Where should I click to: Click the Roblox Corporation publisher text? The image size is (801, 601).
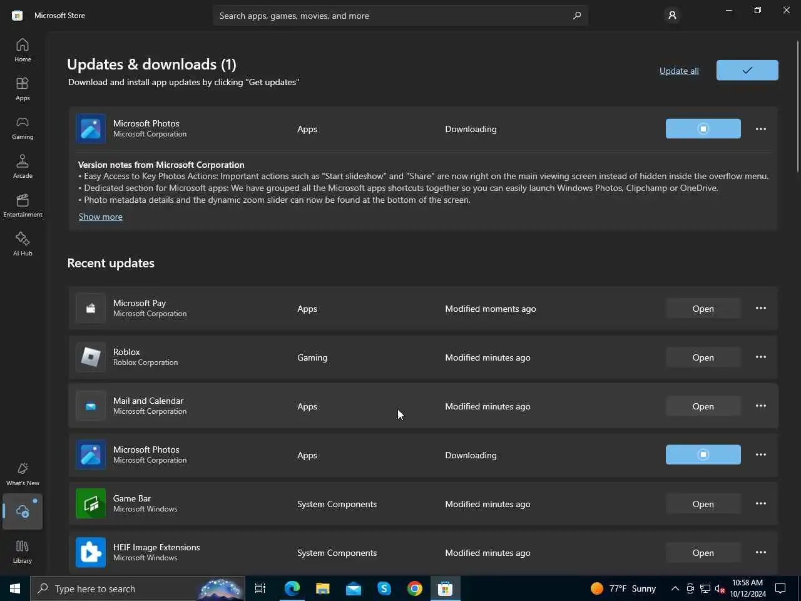tap(145, 362)
